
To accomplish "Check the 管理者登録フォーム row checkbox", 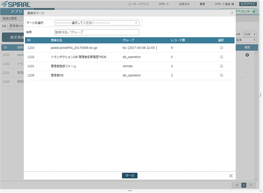I will pyautogui.click(x=221, y=66).
